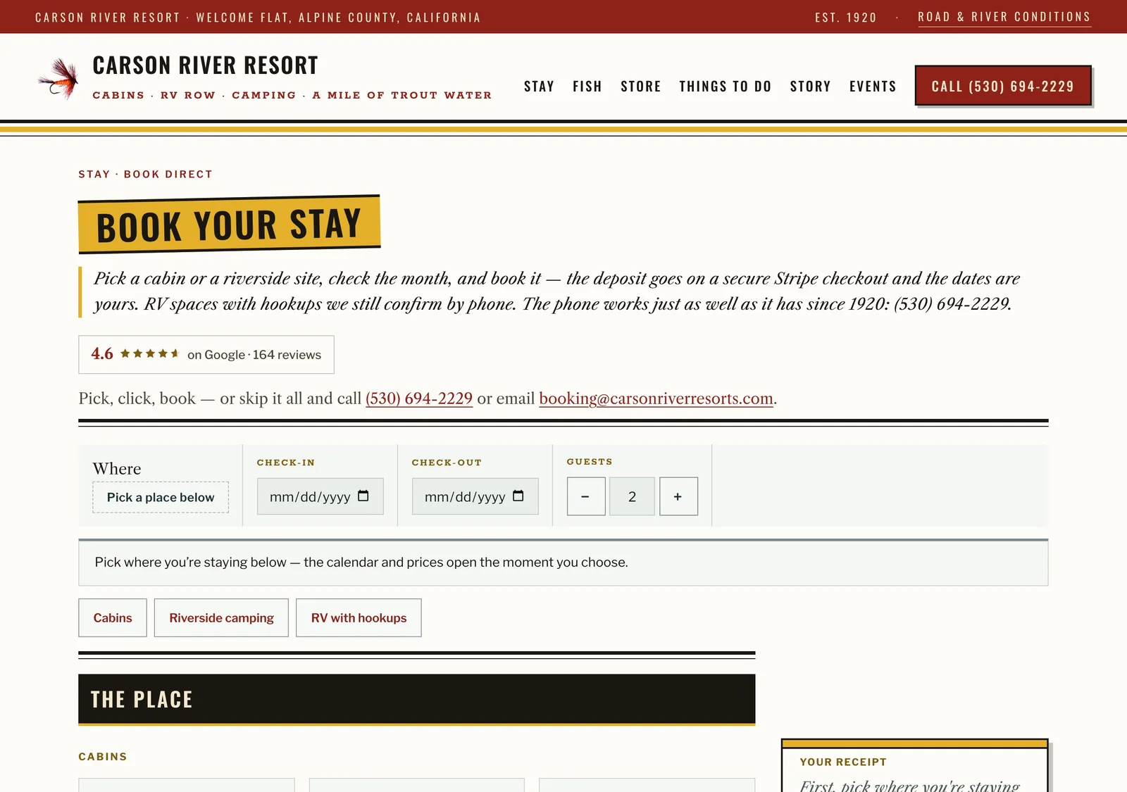Select the Riverside camping filter button
The image size is (1127, 792).
pos(221,617)
